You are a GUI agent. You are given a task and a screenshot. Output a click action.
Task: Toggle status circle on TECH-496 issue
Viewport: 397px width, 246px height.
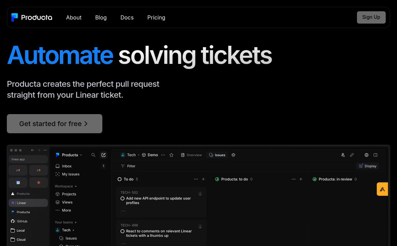pyautogui.click(x=123, y=231)
